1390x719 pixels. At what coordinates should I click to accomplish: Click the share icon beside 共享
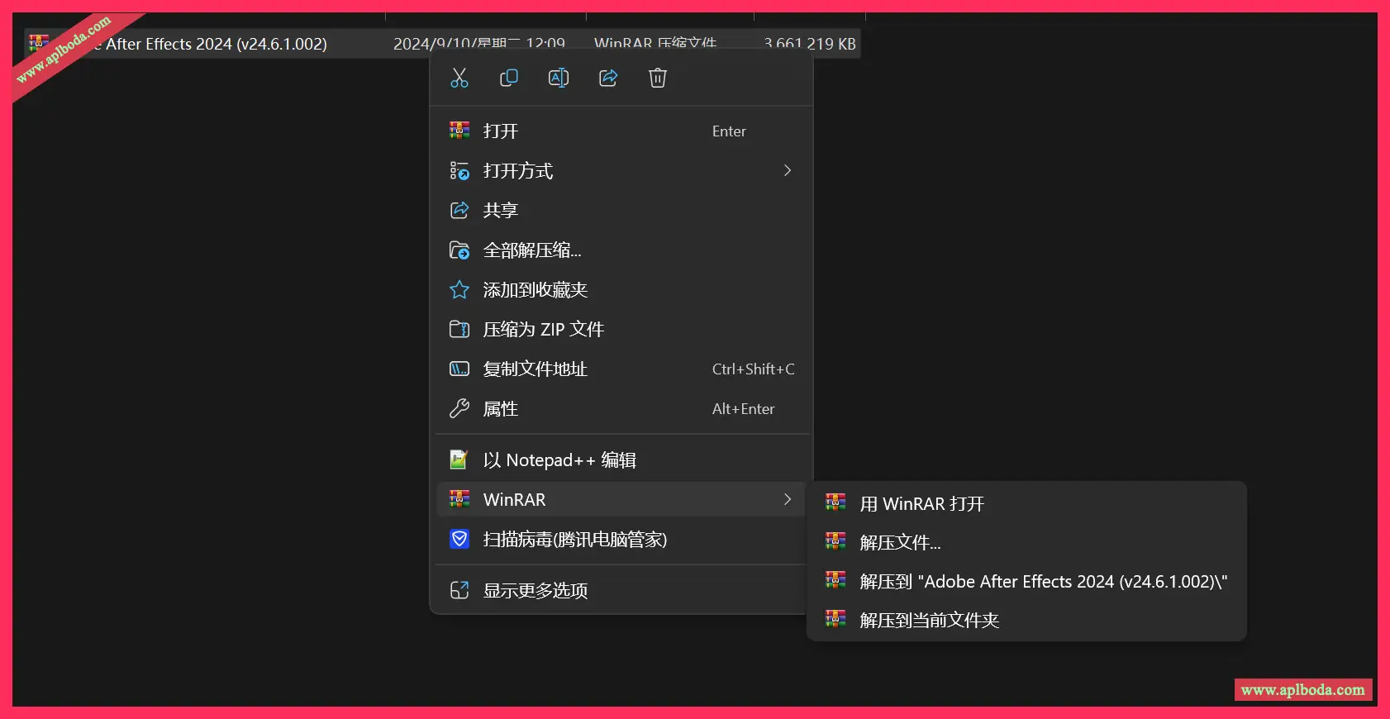[x=459, y=210]
